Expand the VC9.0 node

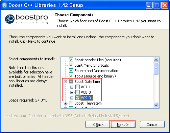(x=72, y=98)
